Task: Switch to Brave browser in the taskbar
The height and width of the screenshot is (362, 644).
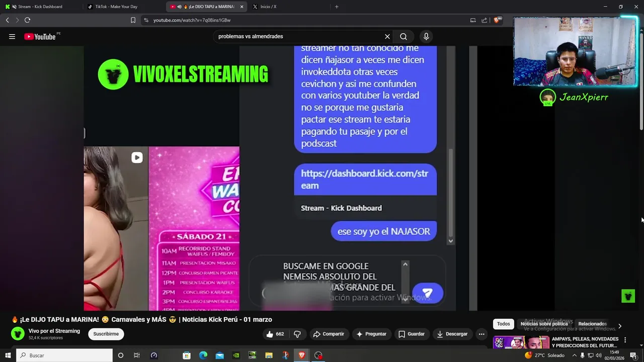Action: (302, 355)
